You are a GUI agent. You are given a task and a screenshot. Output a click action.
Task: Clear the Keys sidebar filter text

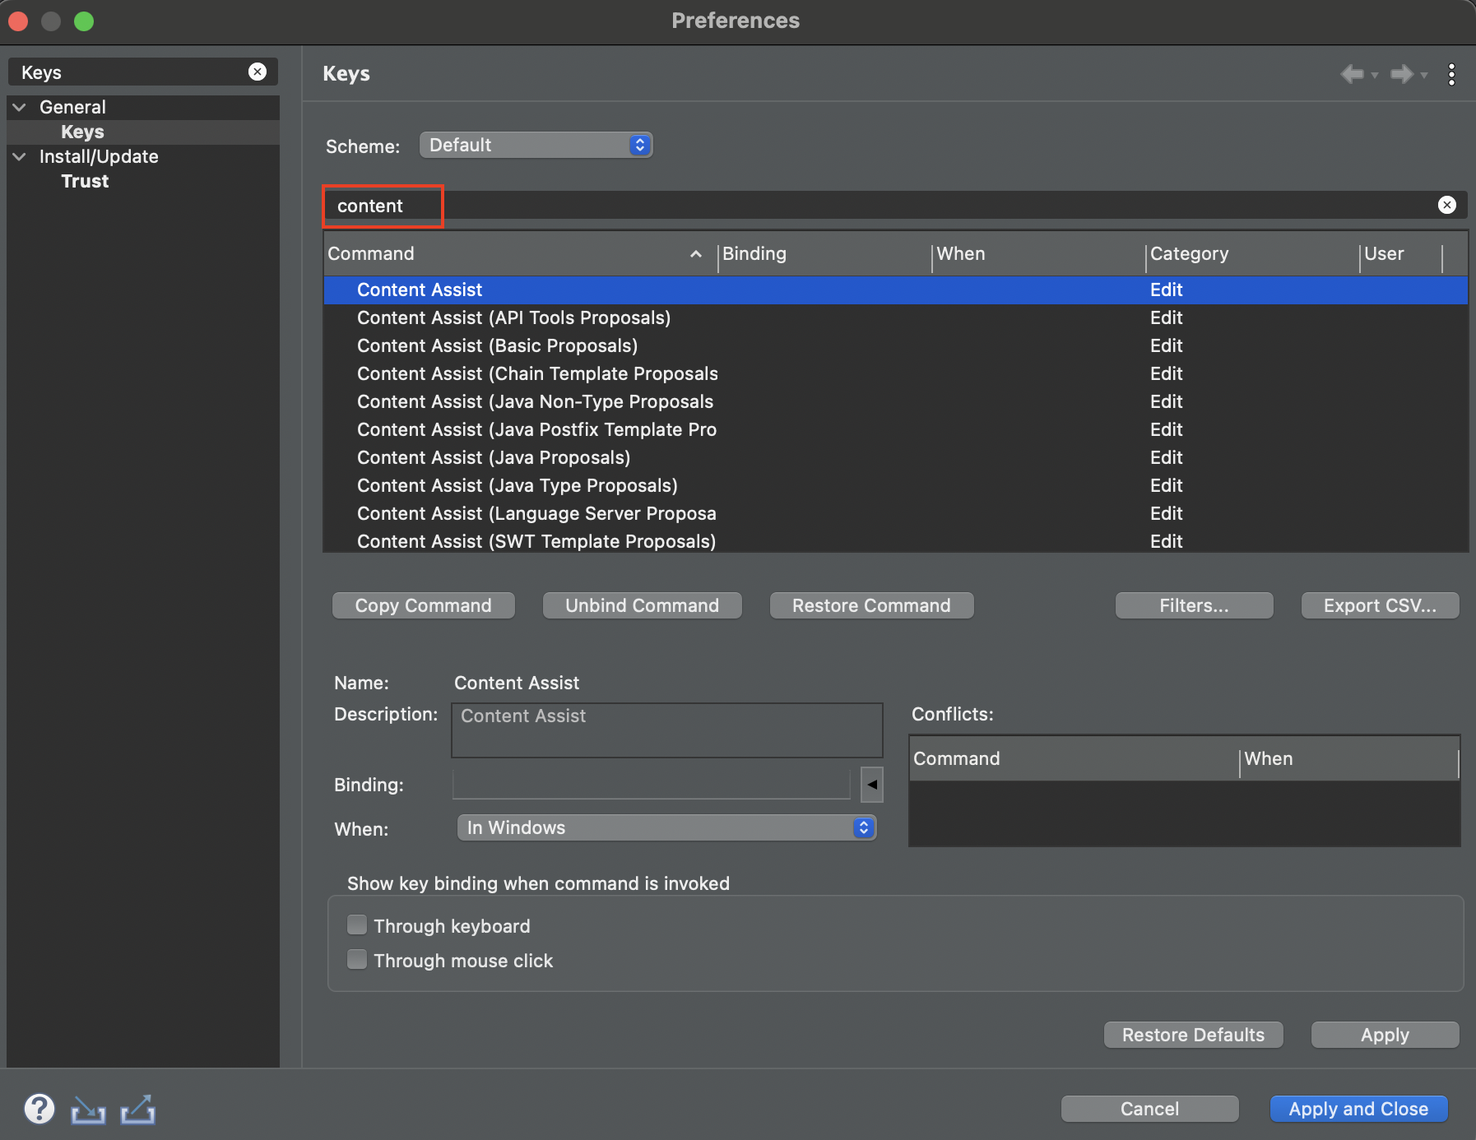point(258,72)
